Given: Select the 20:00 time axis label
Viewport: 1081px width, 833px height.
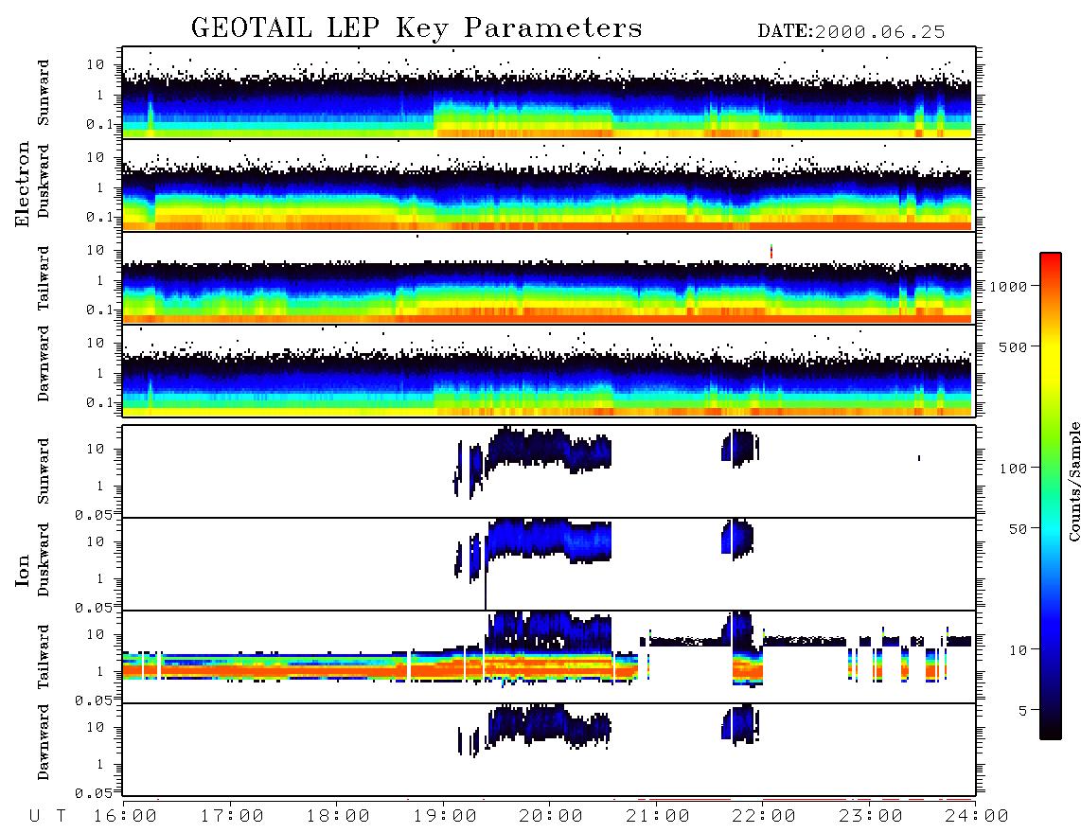Looking at the screenshot, I should tap(552, 817).
